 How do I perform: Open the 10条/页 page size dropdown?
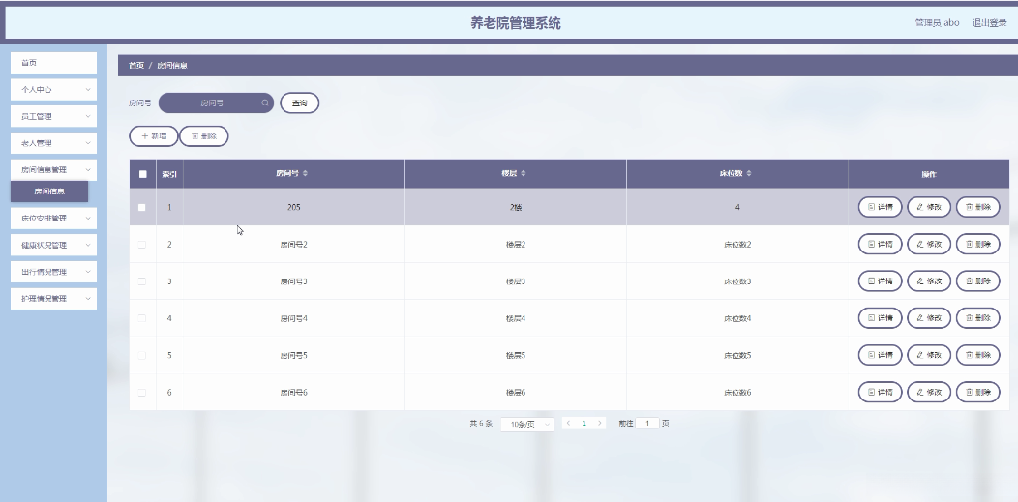click(527, 425)
